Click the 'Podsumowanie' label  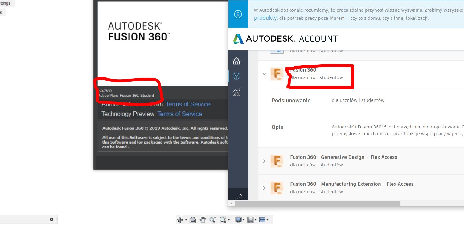coord(291,101)
